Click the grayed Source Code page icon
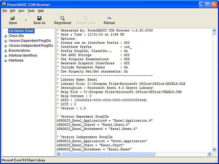The height and width of the screenshot is (164, 219). click(x=86, y=18)
